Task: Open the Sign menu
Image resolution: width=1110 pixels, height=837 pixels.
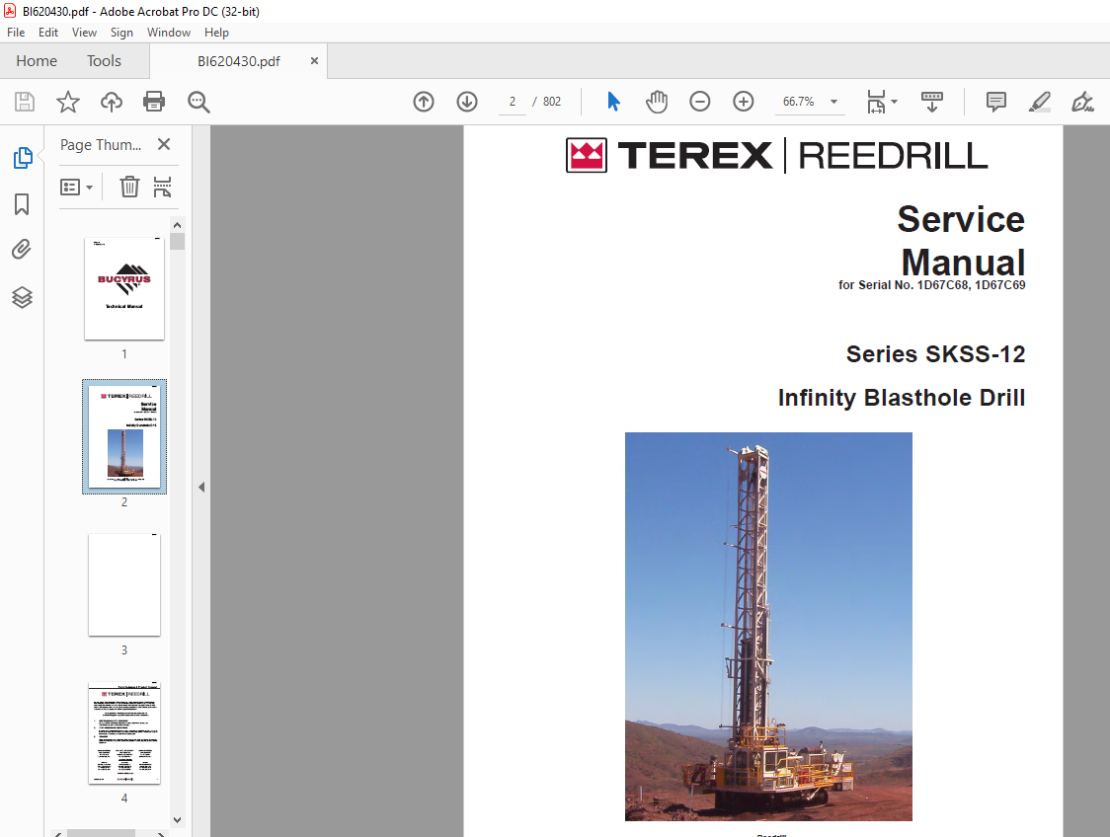Action: tap(121, 33)
